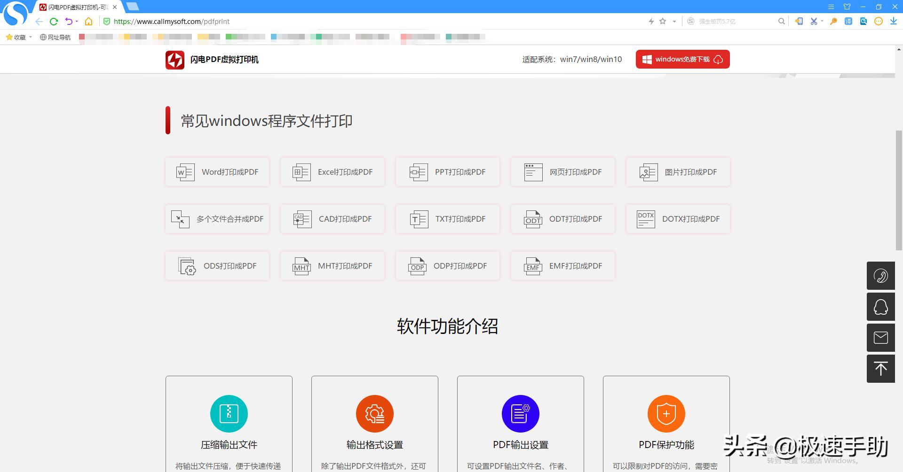903x472 pixels.
Task: Open the translate (译) tool in the toolbar
Action: tap(848, 21)
